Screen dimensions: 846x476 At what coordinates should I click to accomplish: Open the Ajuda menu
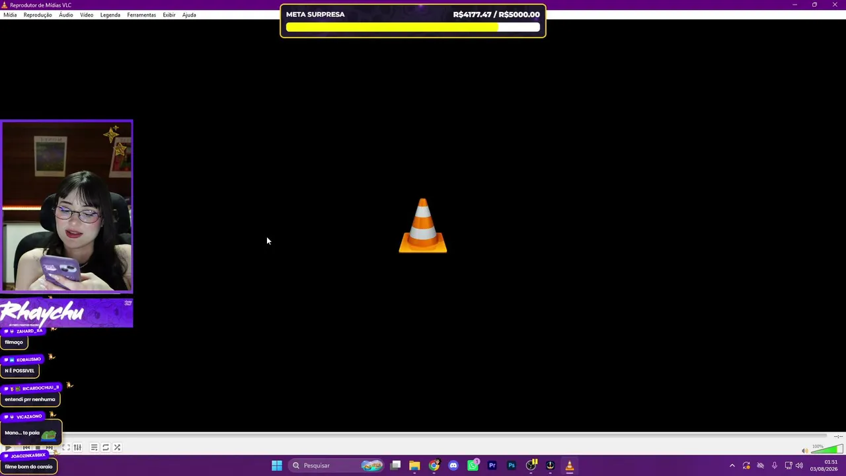(189, 15)
